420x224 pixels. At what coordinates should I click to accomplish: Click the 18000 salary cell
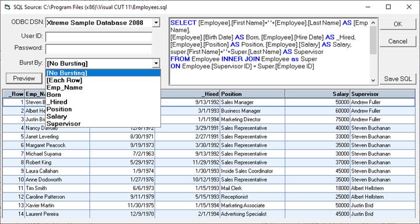coord(318,188)
